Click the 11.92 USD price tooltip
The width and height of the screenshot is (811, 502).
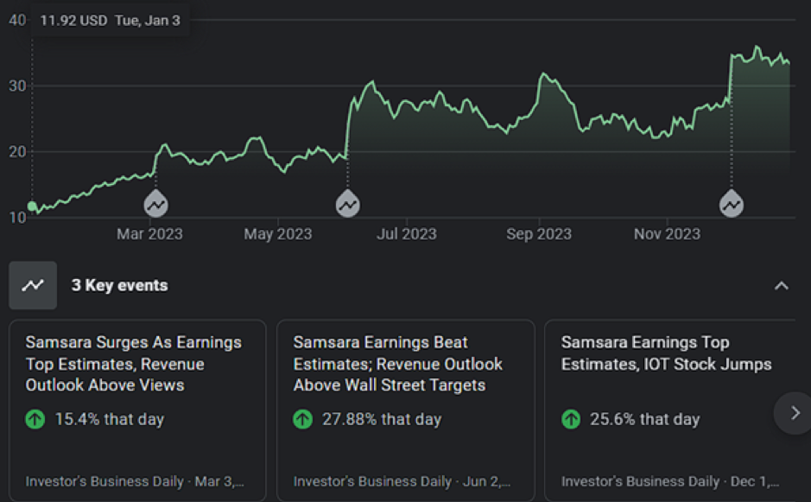tap(110, 21)
